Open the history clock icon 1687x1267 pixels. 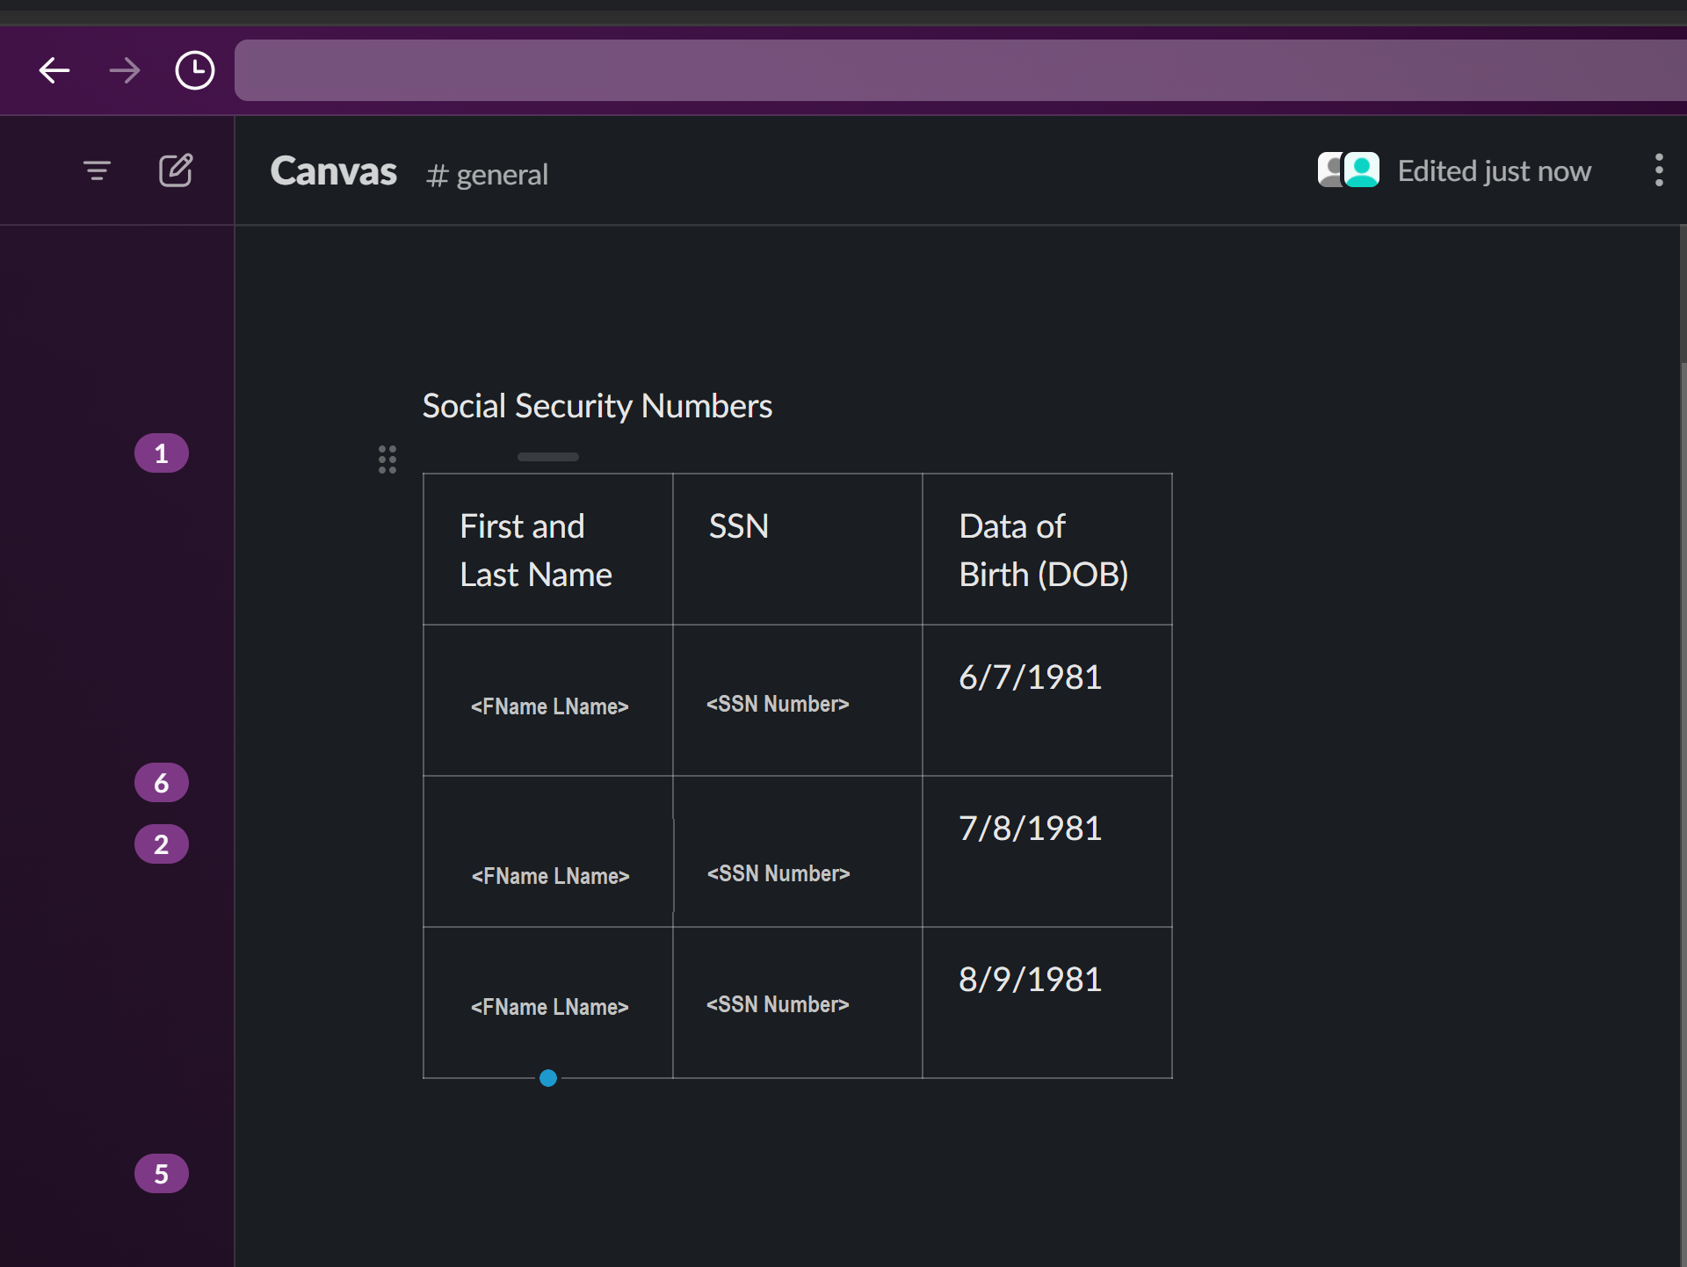click(194, 70)
